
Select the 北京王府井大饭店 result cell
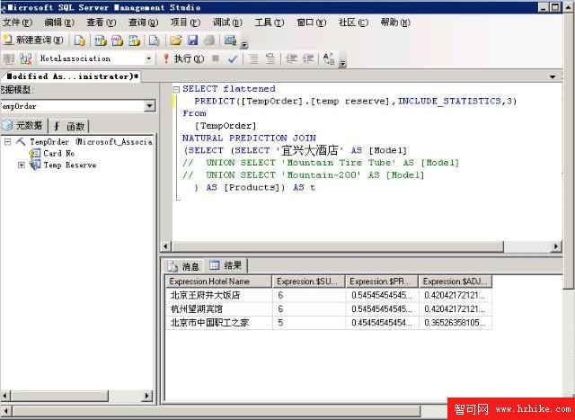pos(219,295)
